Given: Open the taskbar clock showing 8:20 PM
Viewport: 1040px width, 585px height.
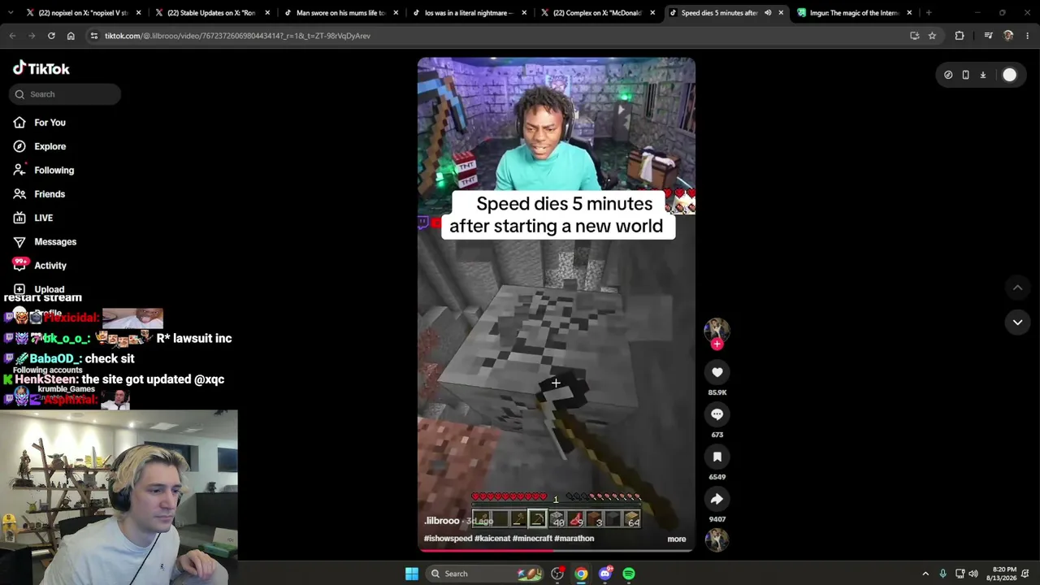Looking at the screenshot, I should coord(1003,574).
